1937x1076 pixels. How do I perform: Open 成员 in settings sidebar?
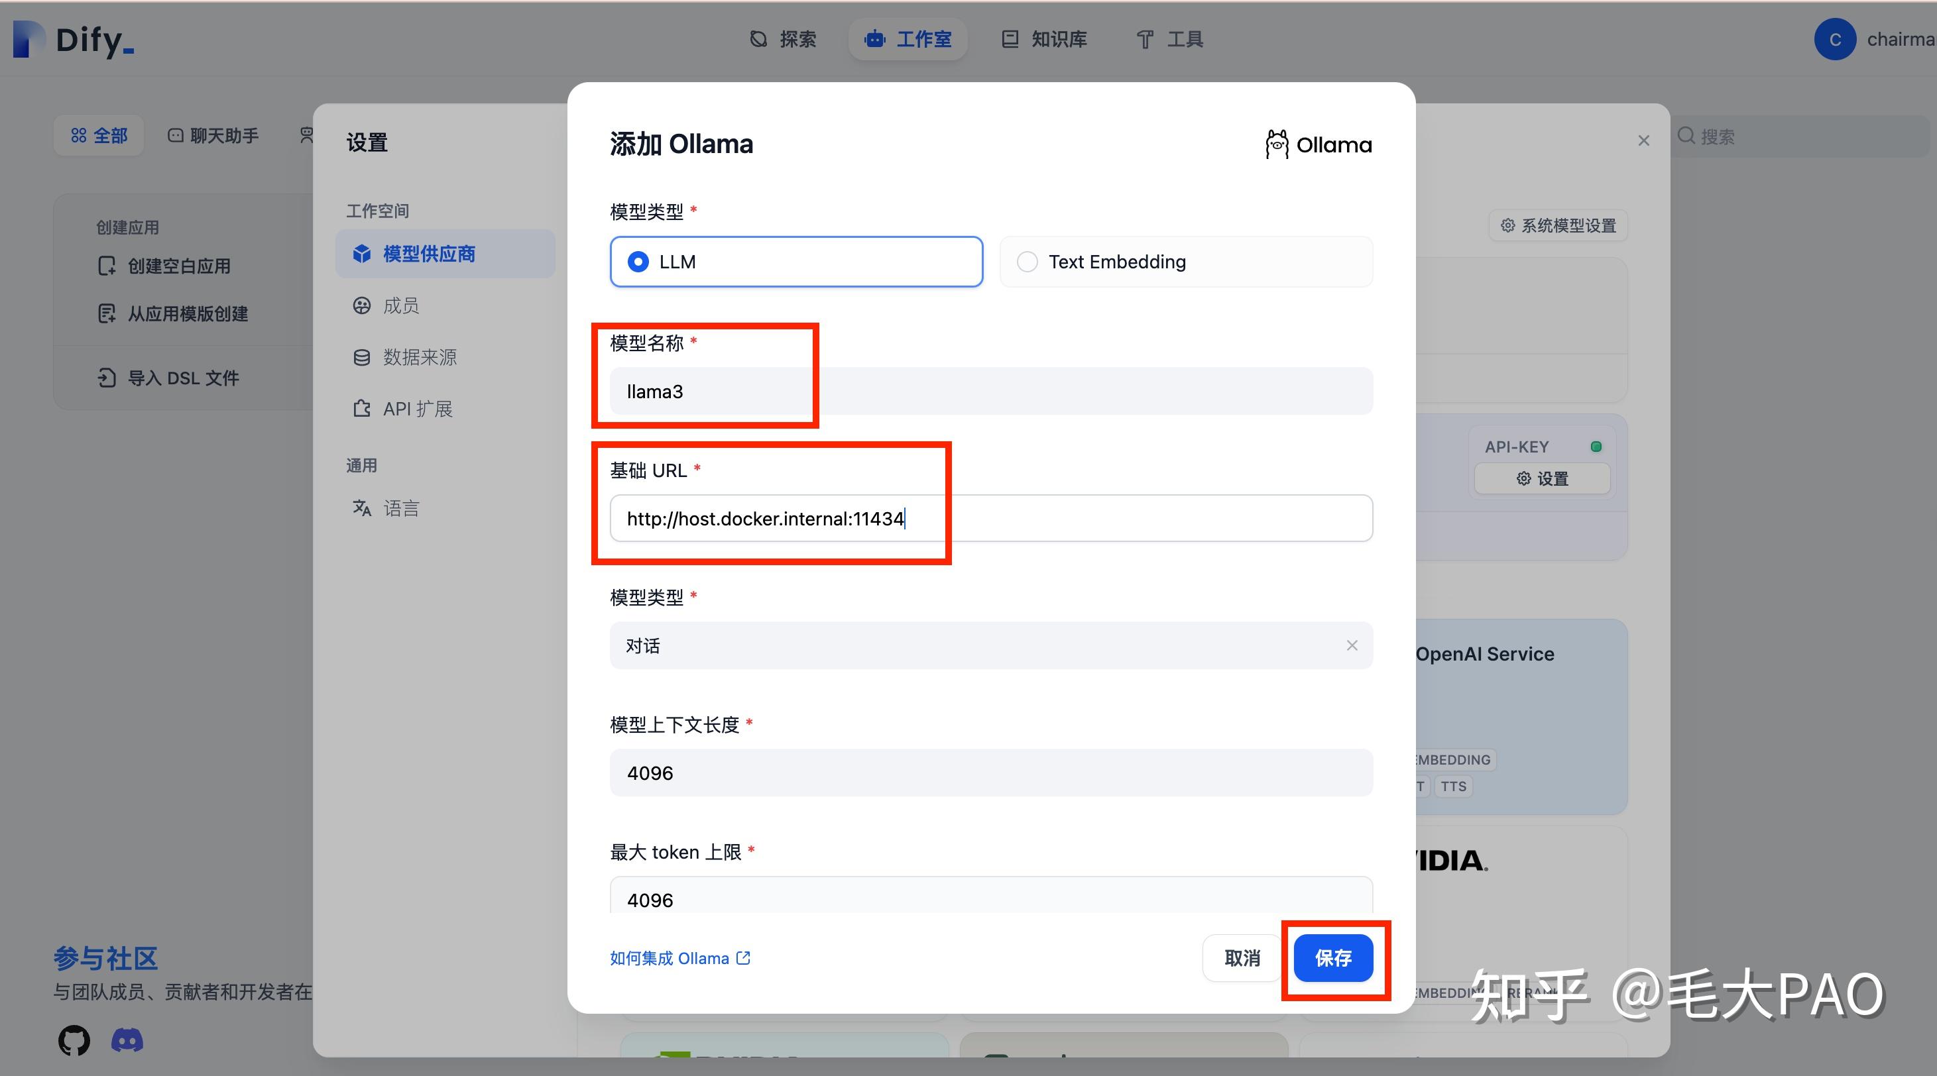pyautogui.click(x=445, y=306)
